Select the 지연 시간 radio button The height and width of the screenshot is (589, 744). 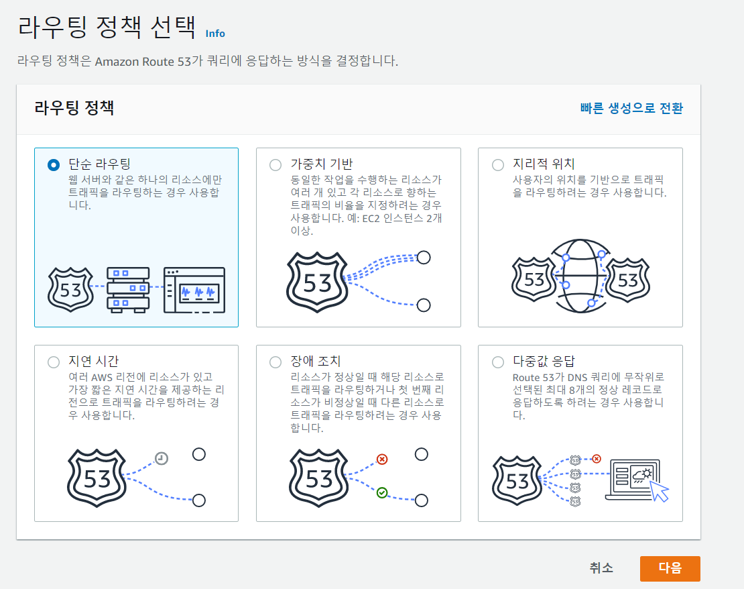pos(54,362)
